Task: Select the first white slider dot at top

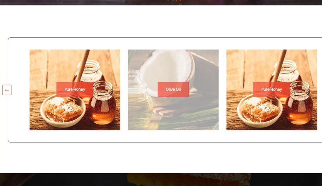Action: (x=168, y=0)
